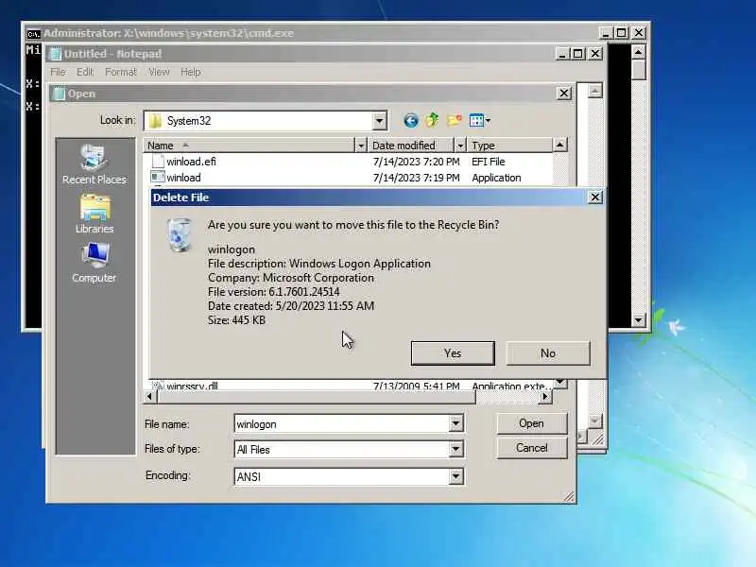This screenshot has height=567, width=756.
Task: Expand the Look in System32 dropdown
Action: [380, 121]
